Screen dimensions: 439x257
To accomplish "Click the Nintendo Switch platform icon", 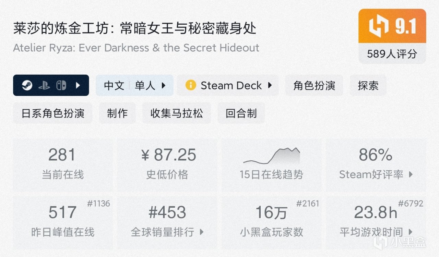I will click(x=61, y=85).
